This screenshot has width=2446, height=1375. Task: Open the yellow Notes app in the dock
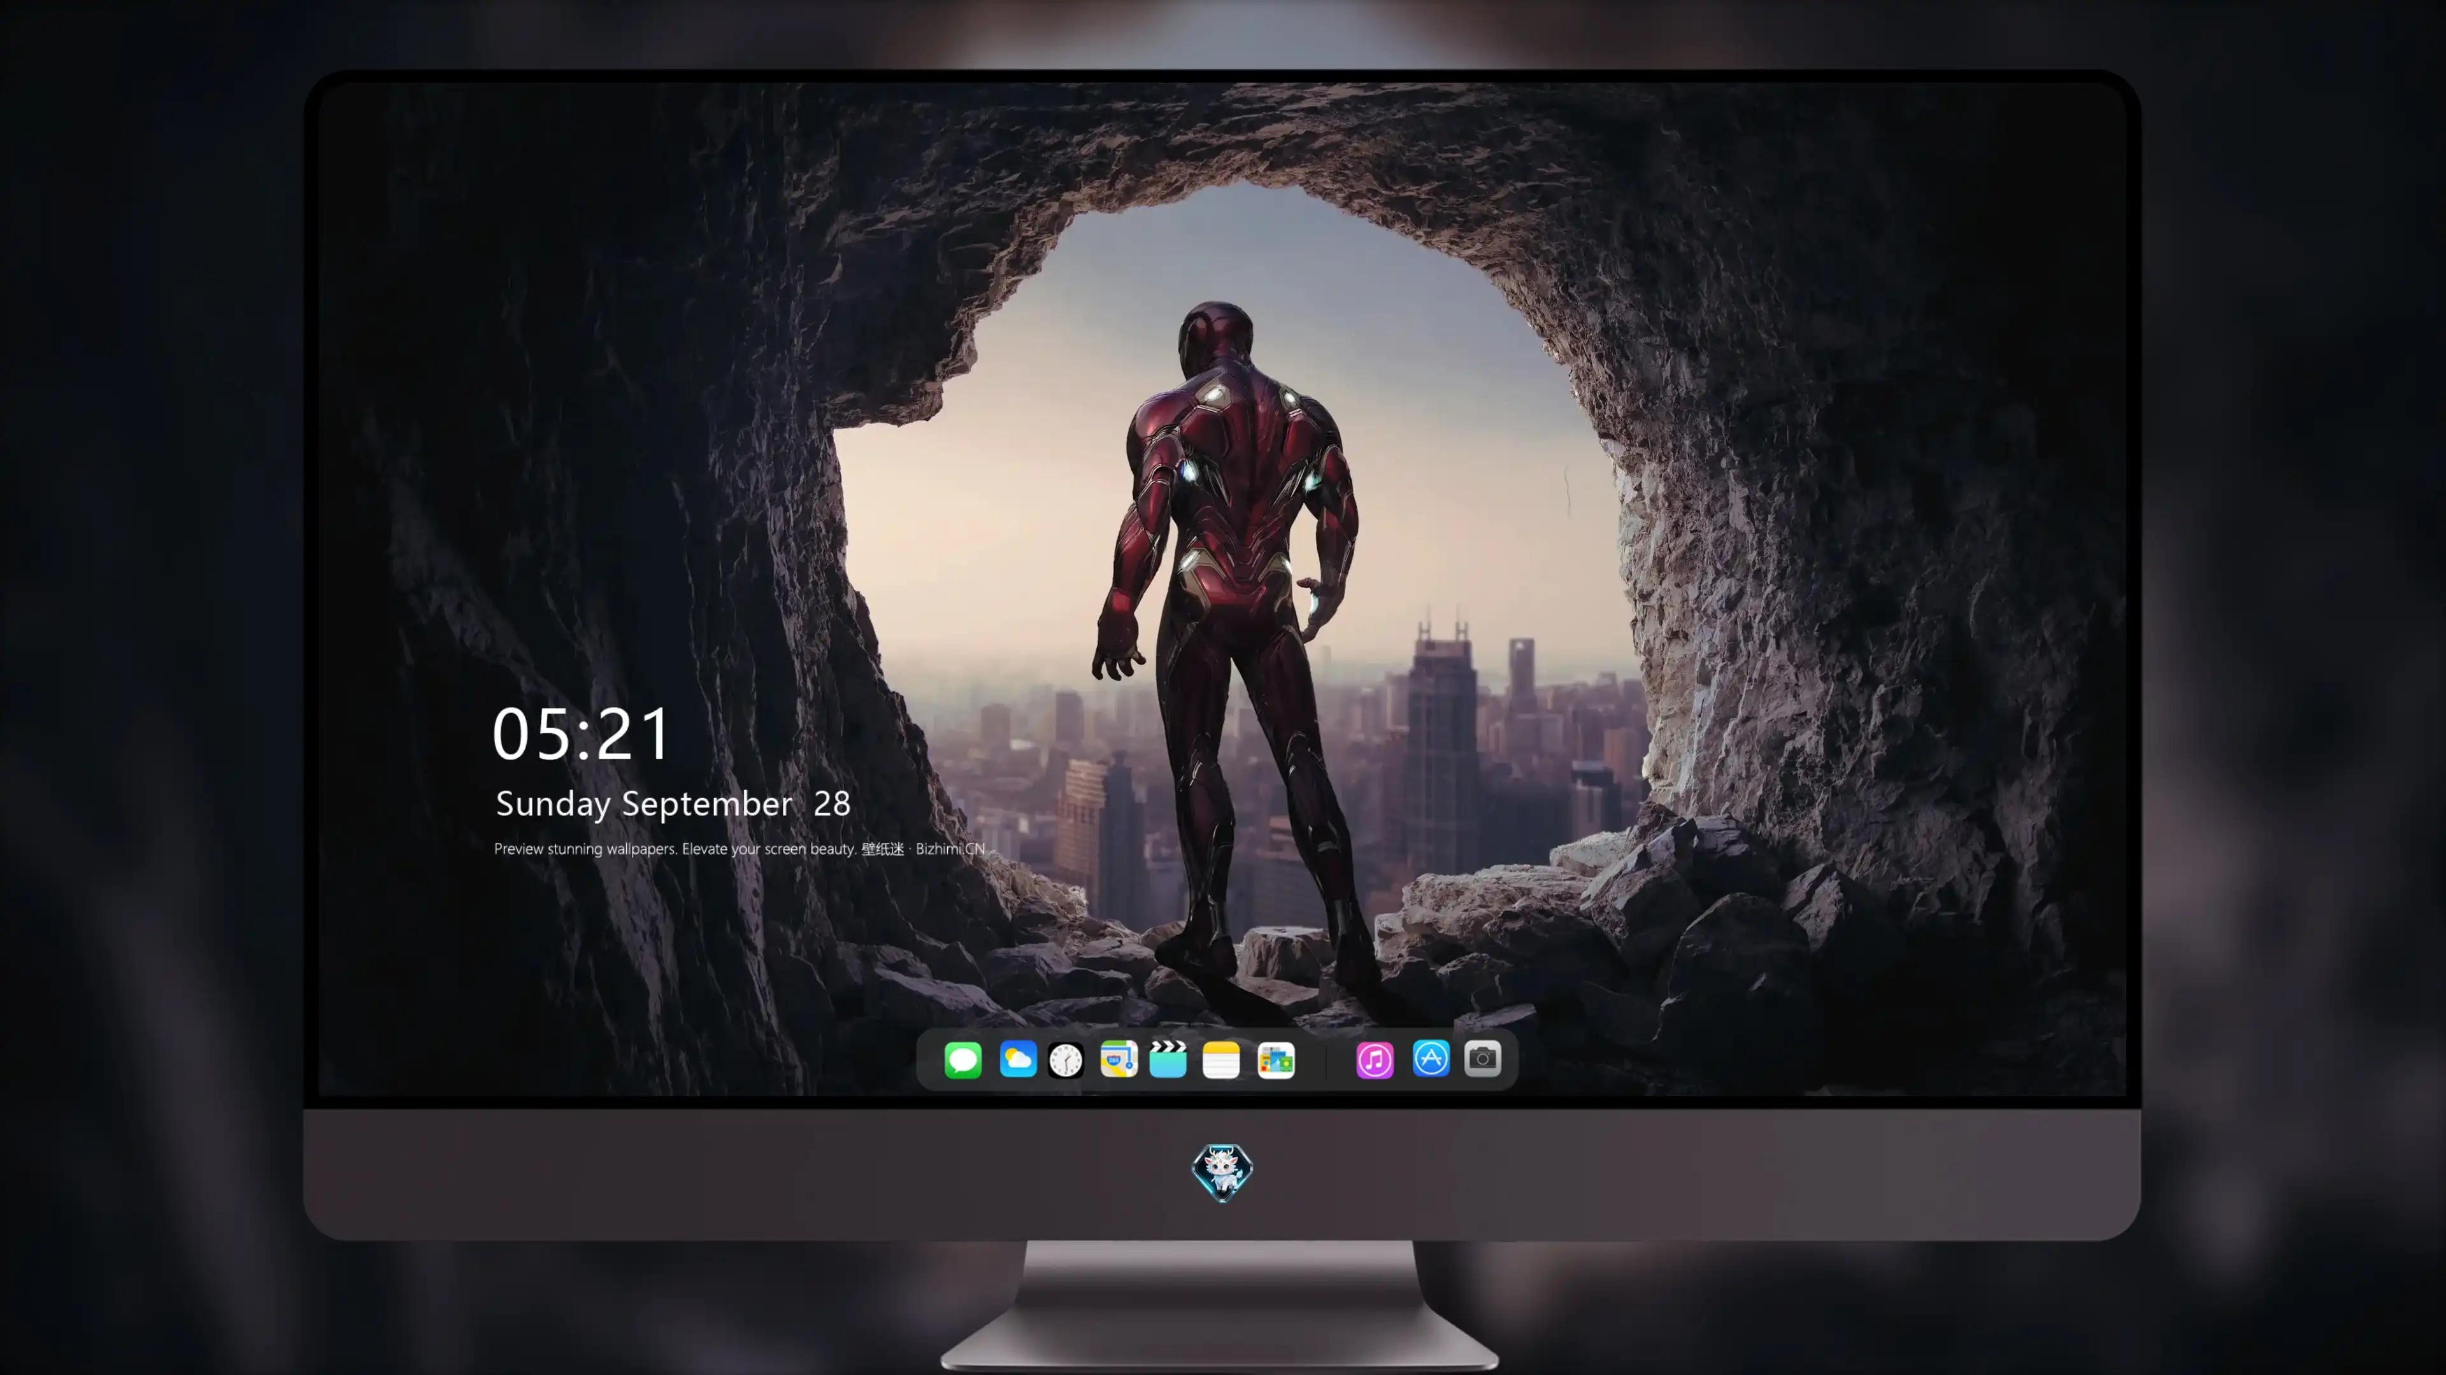click(x=1221, y=1059)
